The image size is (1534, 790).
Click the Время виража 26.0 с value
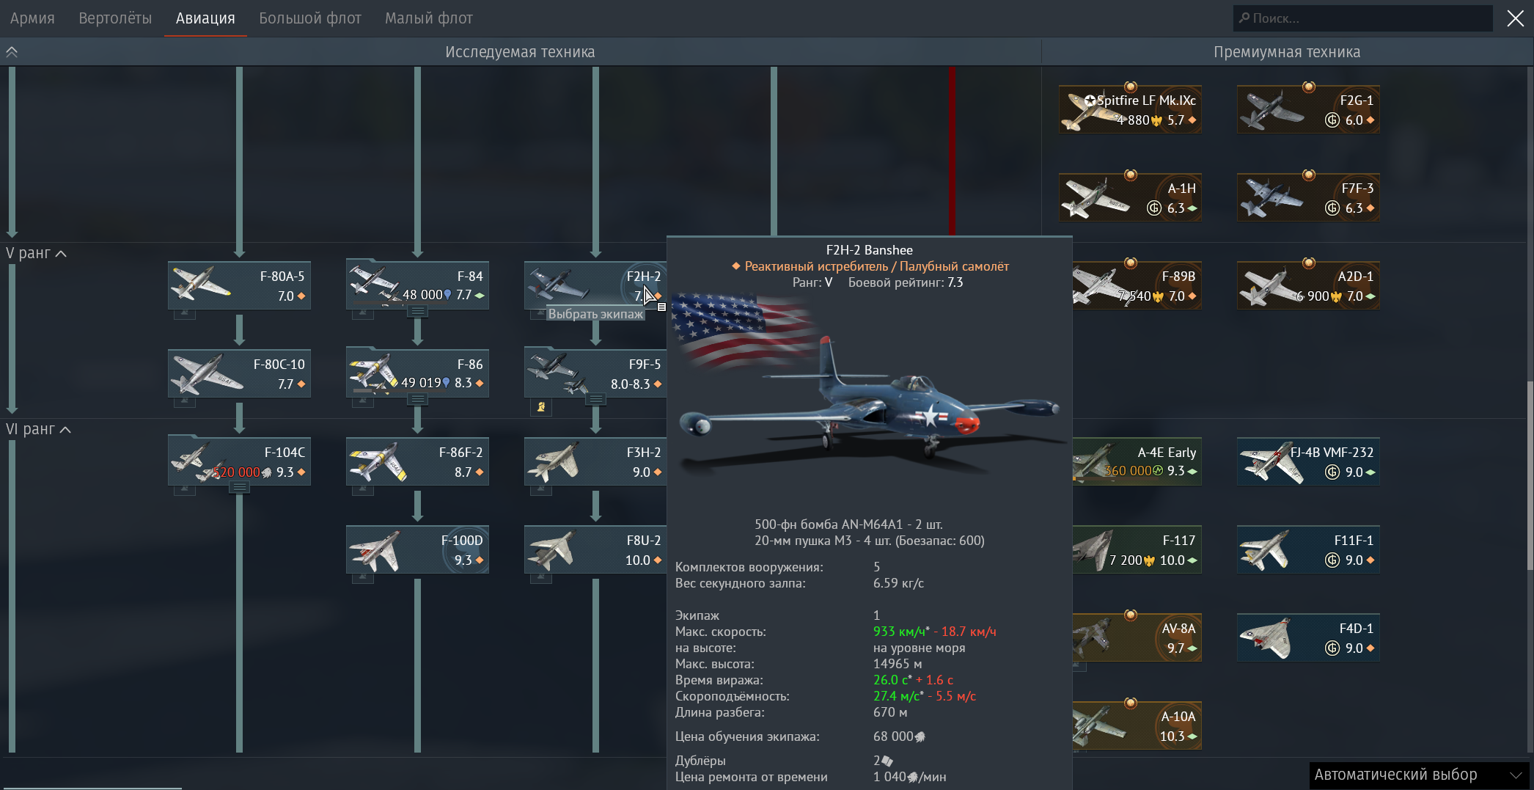tap(892, 680)
